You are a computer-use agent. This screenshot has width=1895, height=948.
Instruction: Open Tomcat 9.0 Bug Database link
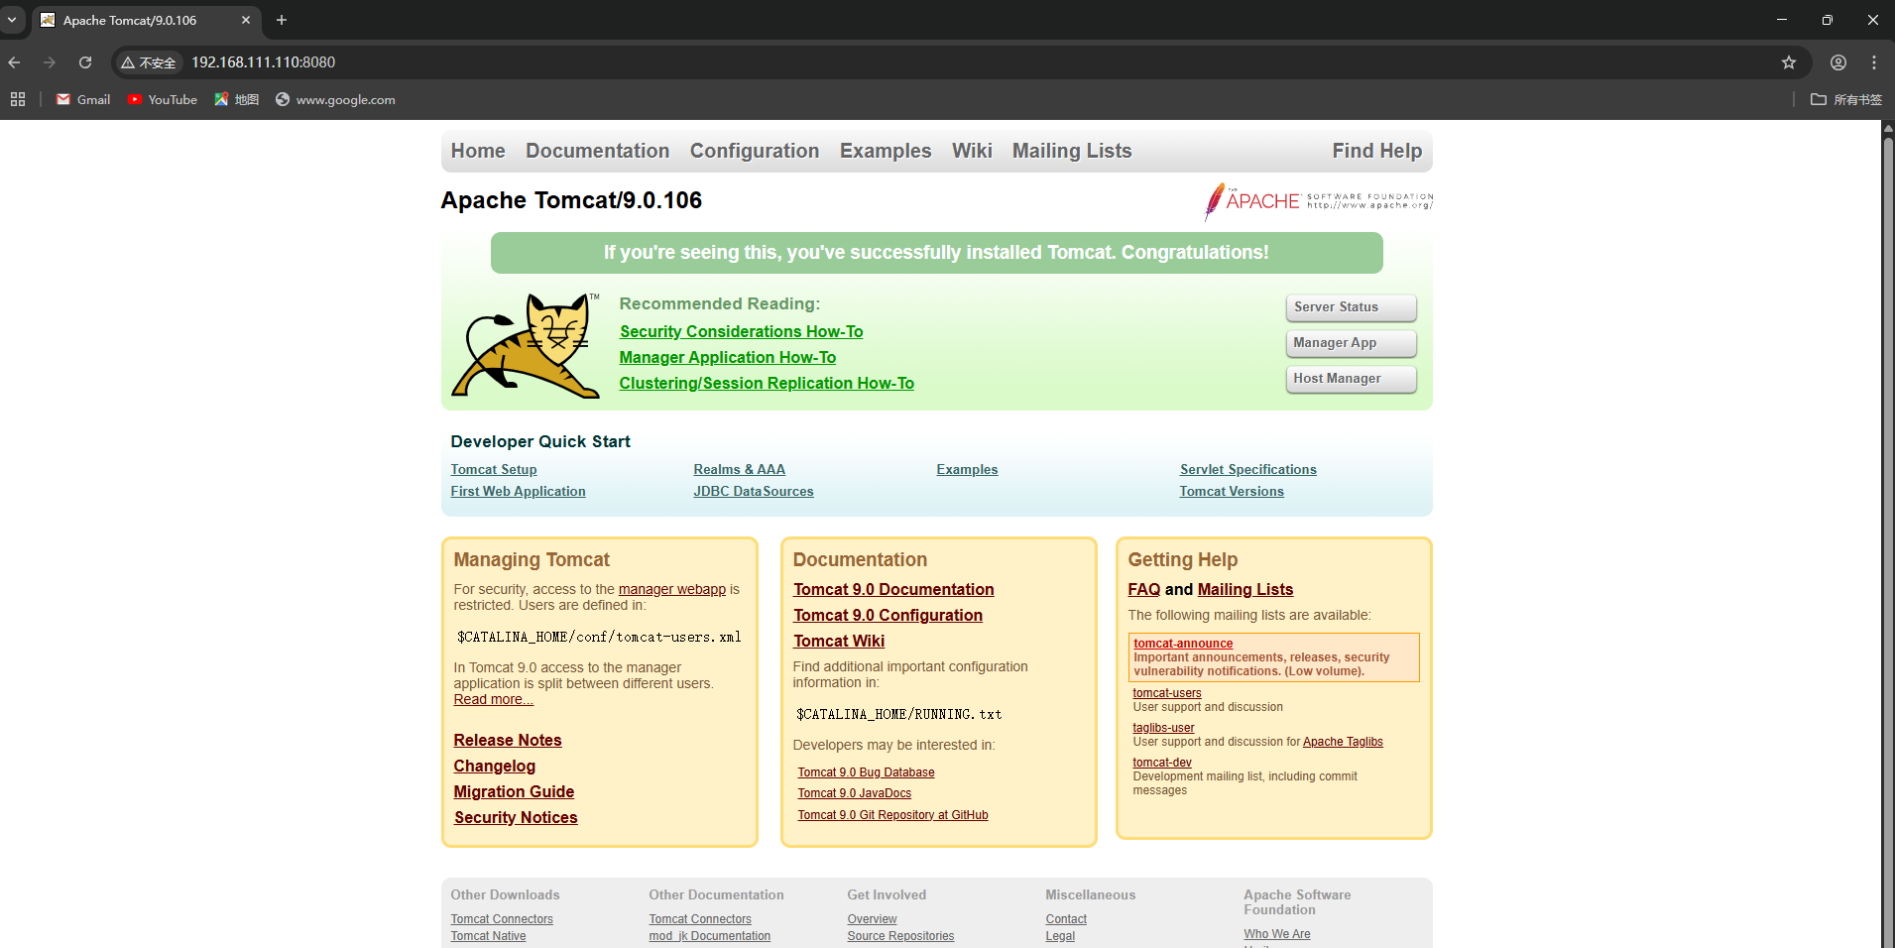866,772
